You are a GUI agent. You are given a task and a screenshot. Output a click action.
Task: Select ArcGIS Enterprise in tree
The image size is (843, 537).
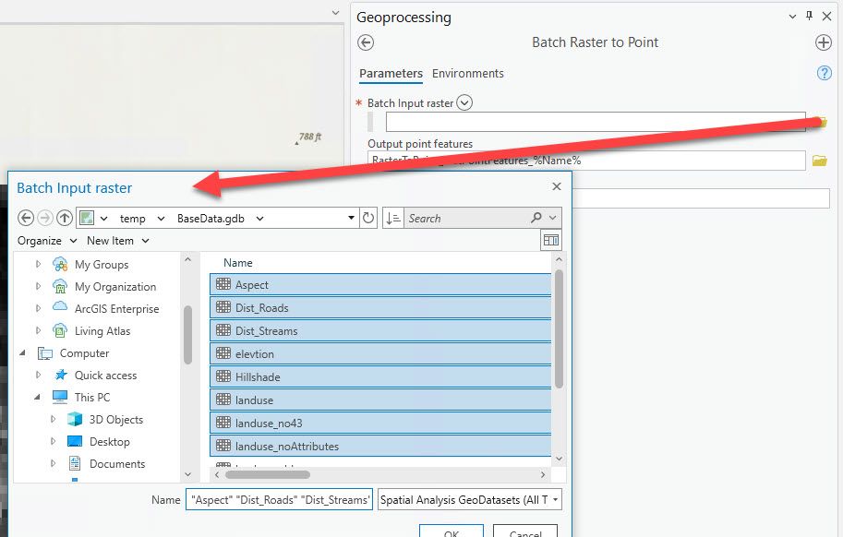tap(116, 309)
